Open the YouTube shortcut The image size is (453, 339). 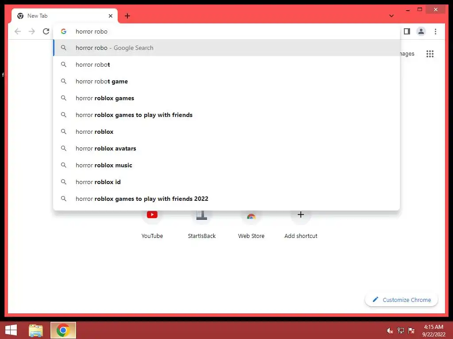pos(152,225)
